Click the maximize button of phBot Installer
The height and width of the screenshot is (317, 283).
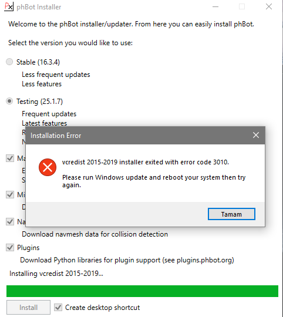point(242,6)
